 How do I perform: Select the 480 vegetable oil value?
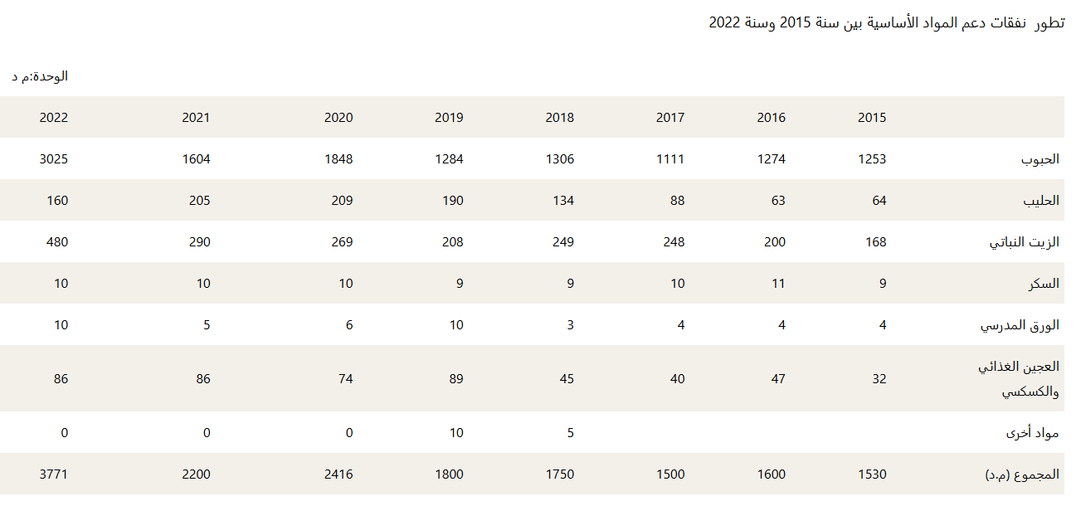point(56,242)
